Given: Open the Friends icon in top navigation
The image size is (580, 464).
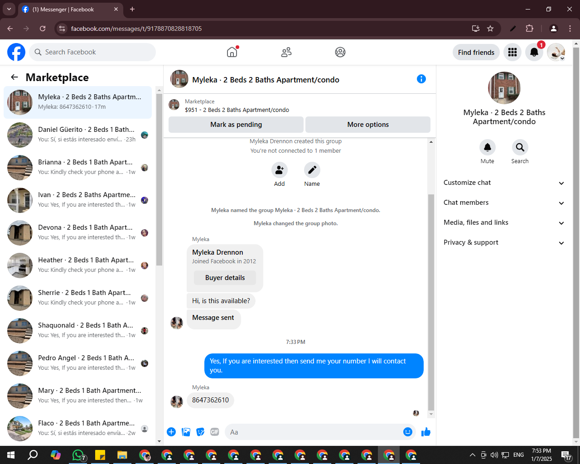Looking at the screenshot, I should [x=286, y=52].
